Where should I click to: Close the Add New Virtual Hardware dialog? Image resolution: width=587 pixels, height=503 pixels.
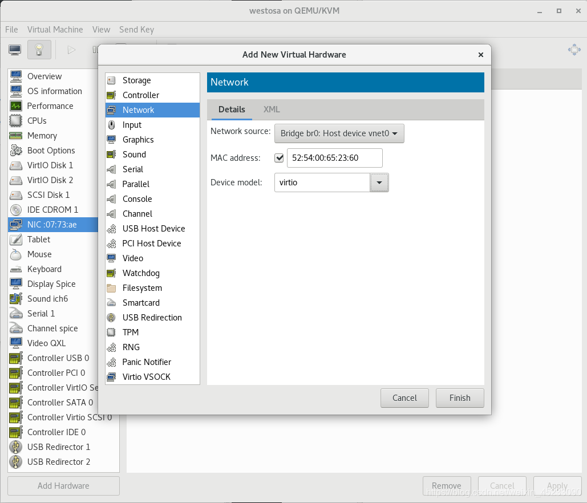click(x=481, y=55)
